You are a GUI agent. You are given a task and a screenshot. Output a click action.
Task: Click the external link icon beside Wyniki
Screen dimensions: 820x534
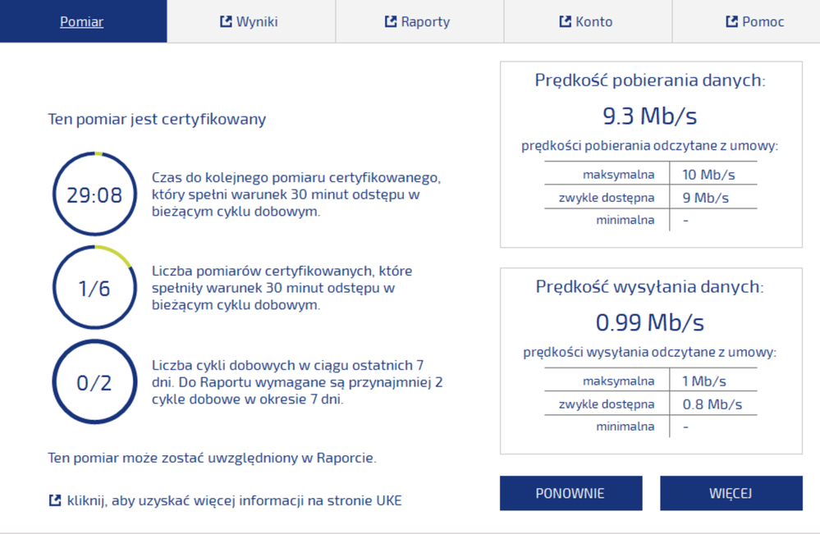tap(226, 21)
